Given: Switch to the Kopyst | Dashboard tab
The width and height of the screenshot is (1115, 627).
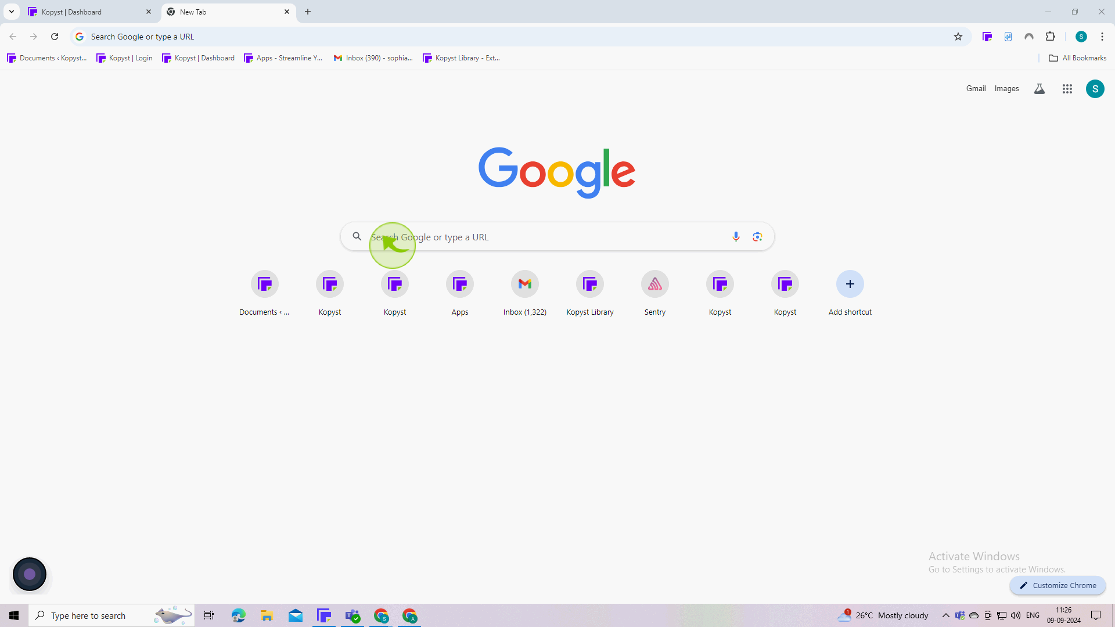Looking at the screenshot, I should coord(90,12).
